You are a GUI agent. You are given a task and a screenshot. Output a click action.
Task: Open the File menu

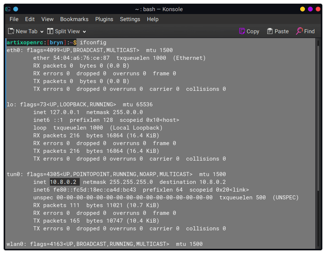coord(14,19)
